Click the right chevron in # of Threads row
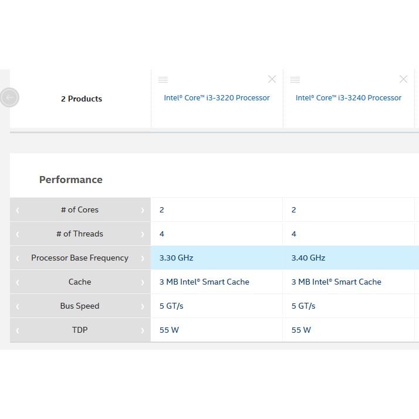Viewport: 419px width, 419px height. (x=143, y=234)
